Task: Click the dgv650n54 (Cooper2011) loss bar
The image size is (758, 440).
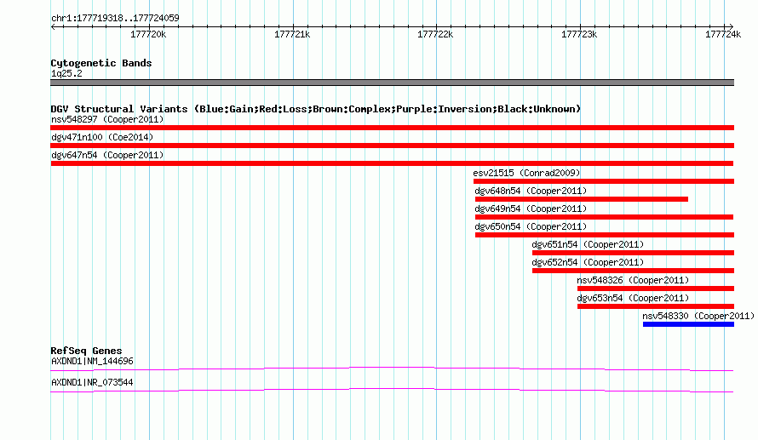Action: (605, 235)
